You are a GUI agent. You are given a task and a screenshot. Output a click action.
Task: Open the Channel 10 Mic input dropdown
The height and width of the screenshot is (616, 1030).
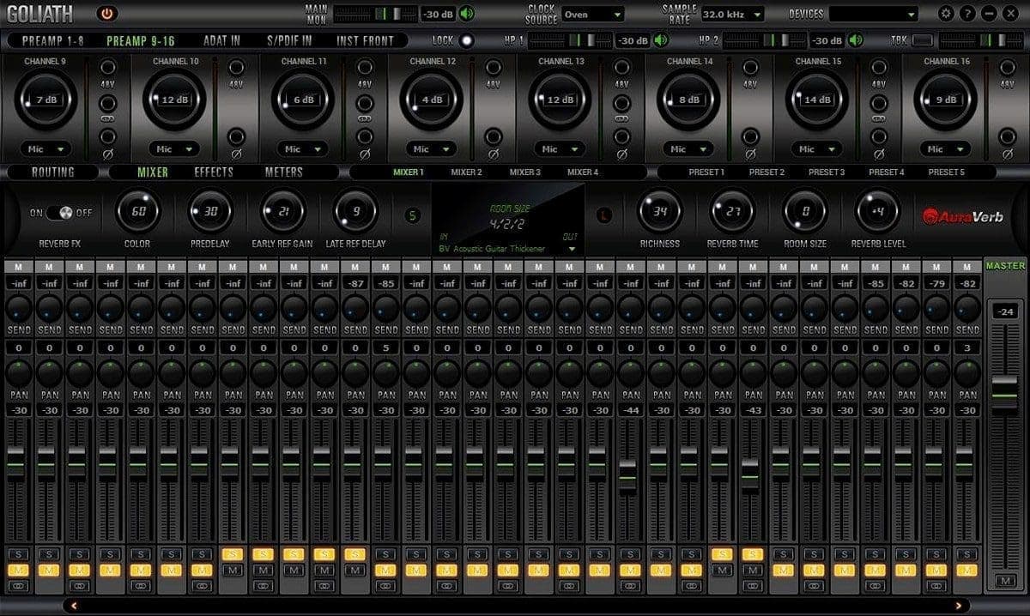[x=174, y=148]
